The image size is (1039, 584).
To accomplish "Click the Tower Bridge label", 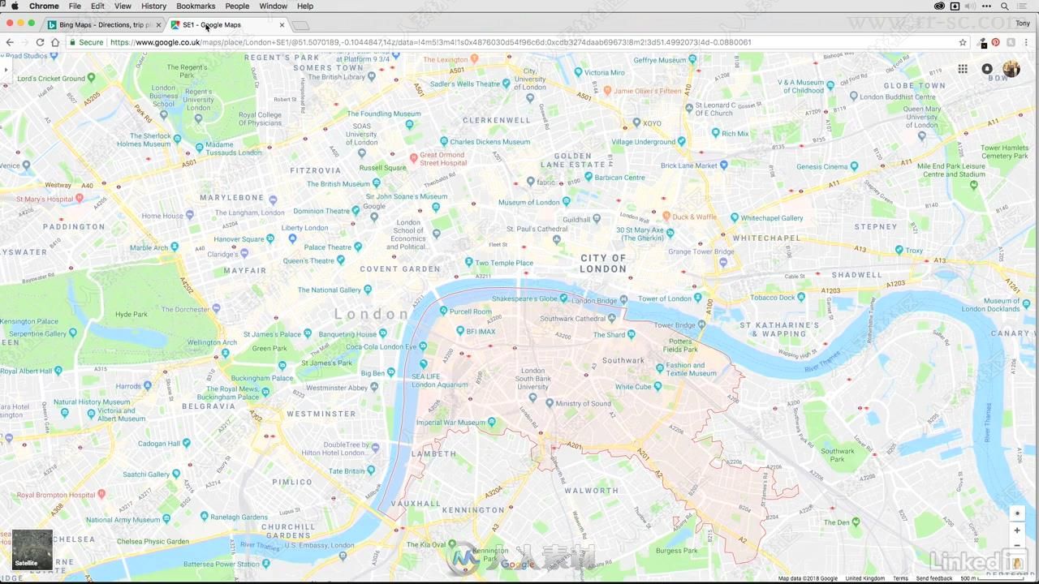I will tap(675, 326).
